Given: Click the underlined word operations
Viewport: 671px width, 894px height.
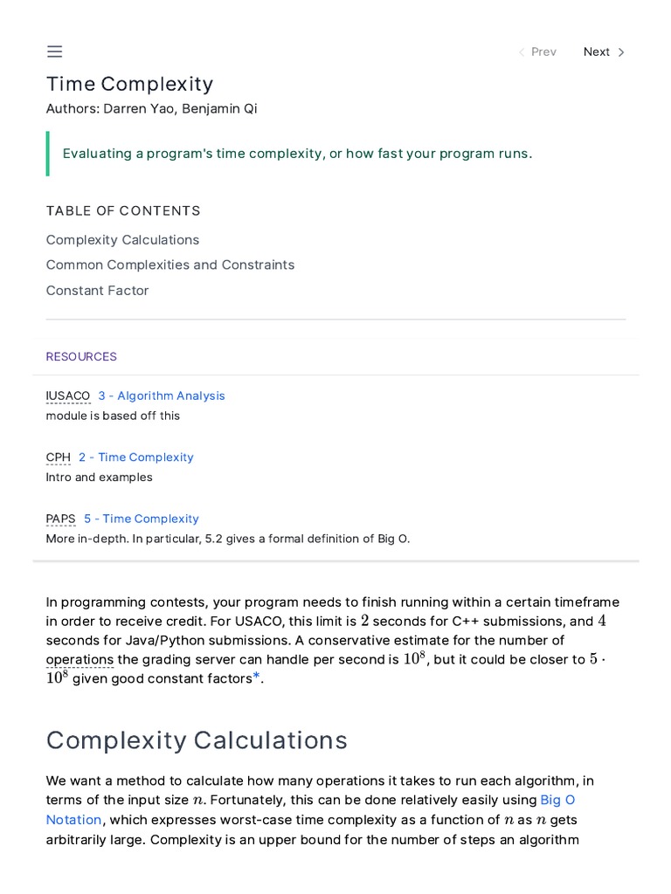Looking at the screenshot, I should tap(80, 660).
